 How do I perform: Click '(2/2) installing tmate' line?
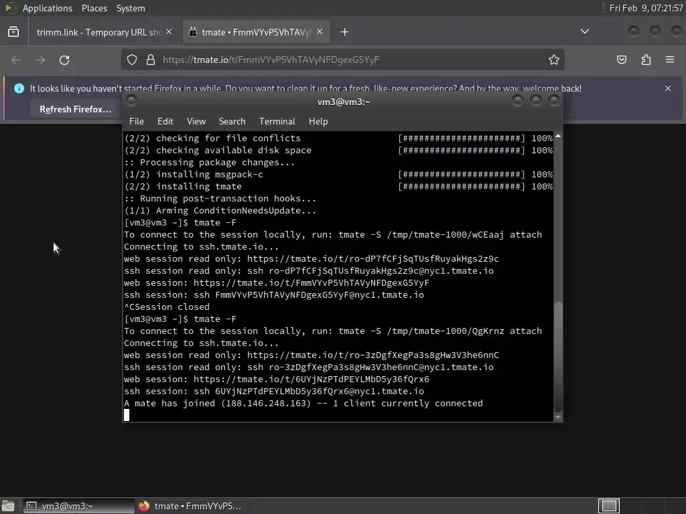[x=183, y=187]
